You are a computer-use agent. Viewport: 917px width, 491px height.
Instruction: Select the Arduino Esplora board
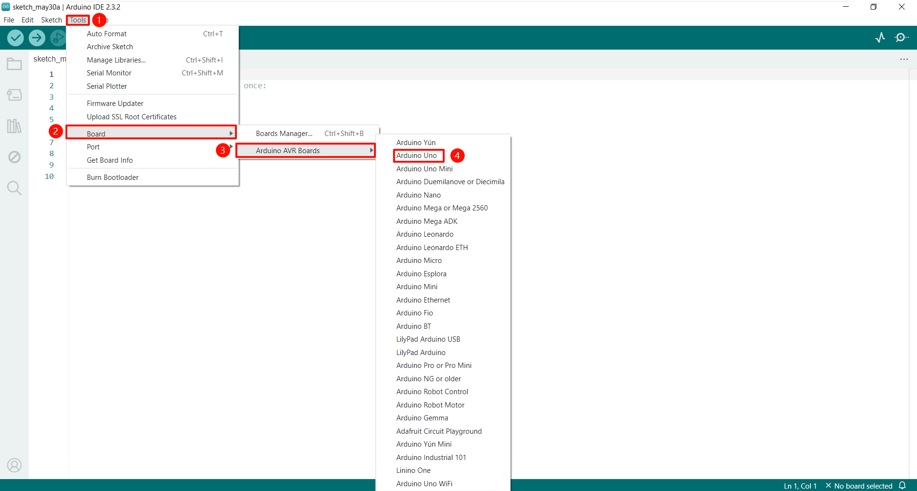tap(443, 274)
